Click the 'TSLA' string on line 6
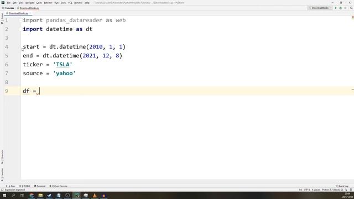This screenshot has height=199, width=354. point(63,65)
